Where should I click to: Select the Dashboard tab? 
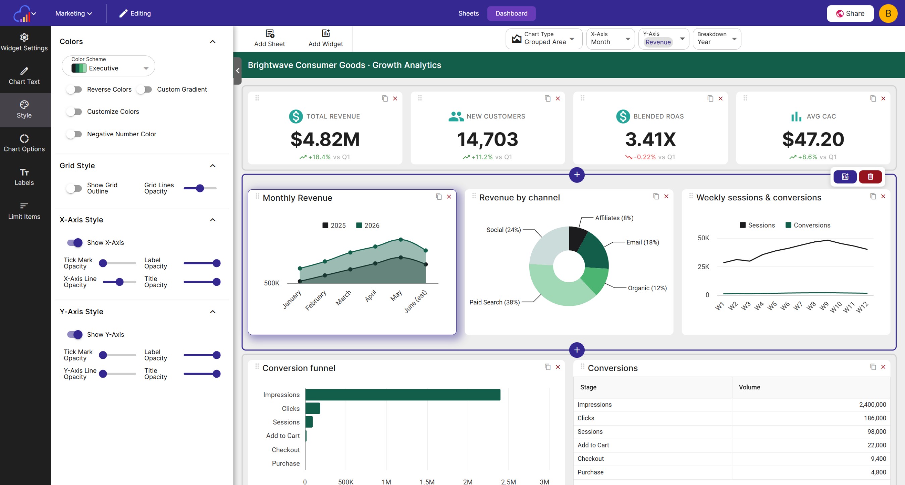pos(511,13)
